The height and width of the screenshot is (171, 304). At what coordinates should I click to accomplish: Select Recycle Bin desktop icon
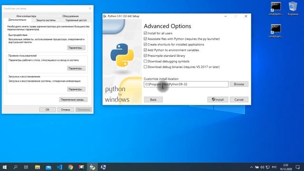point(293,9)
